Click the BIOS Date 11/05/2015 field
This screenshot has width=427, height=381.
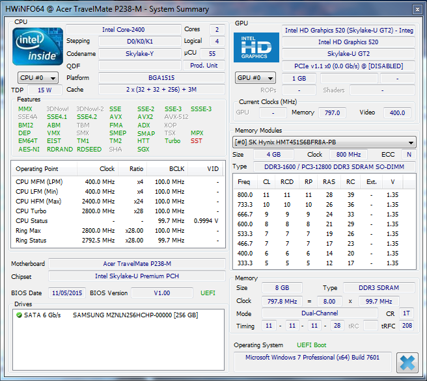(x=67, y=293)
